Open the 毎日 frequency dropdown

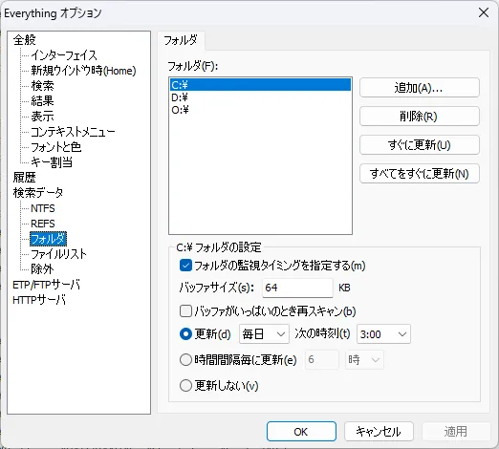tap(264, 334)
